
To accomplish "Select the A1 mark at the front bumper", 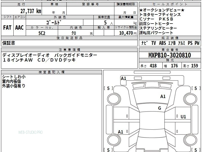I will tap(123, 79).
